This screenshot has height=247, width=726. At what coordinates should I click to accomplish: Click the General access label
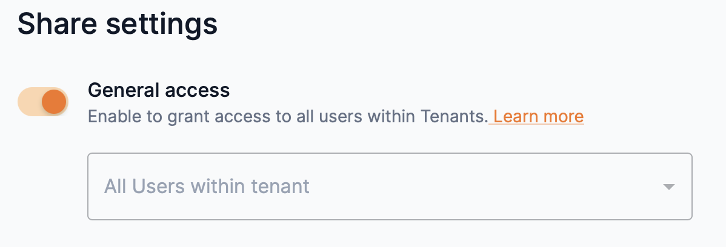tap(159, 90)
